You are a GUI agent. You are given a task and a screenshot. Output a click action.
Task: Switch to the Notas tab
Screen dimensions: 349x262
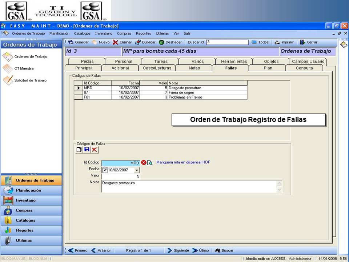194,68
